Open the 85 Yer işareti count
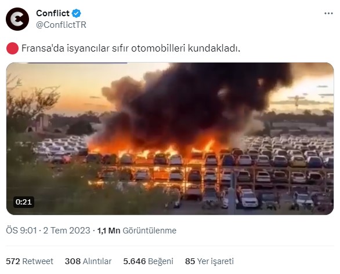The image size is (340, 274). (209, 261)
